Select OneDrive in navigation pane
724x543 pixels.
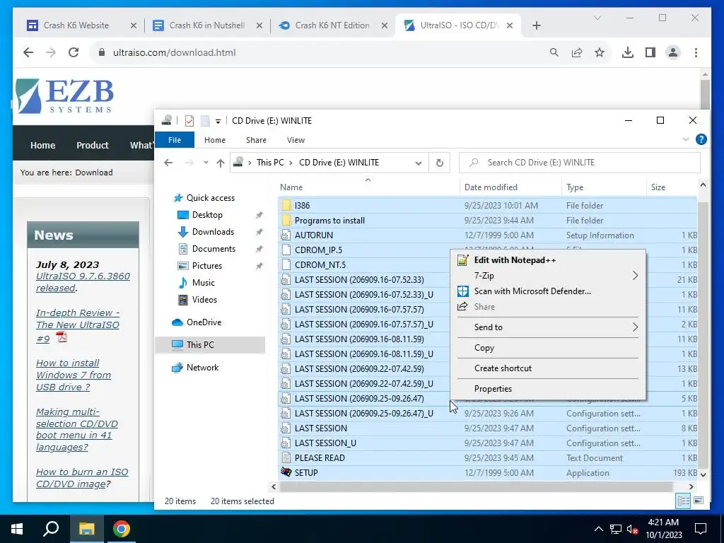204,322
